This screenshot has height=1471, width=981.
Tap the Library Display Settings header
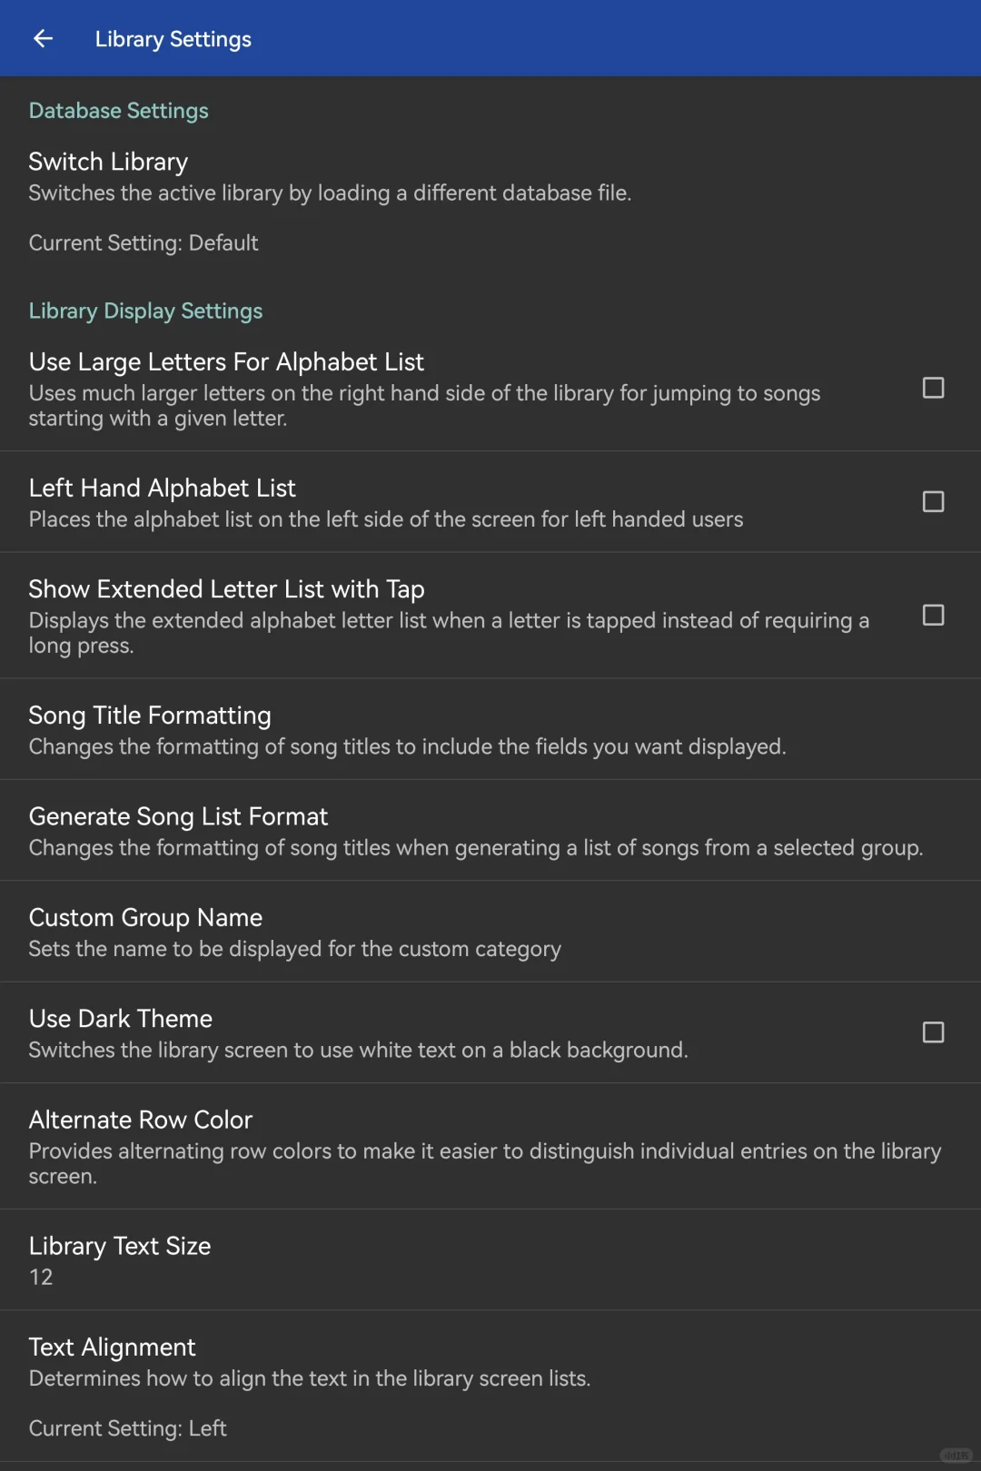(145, 311)
